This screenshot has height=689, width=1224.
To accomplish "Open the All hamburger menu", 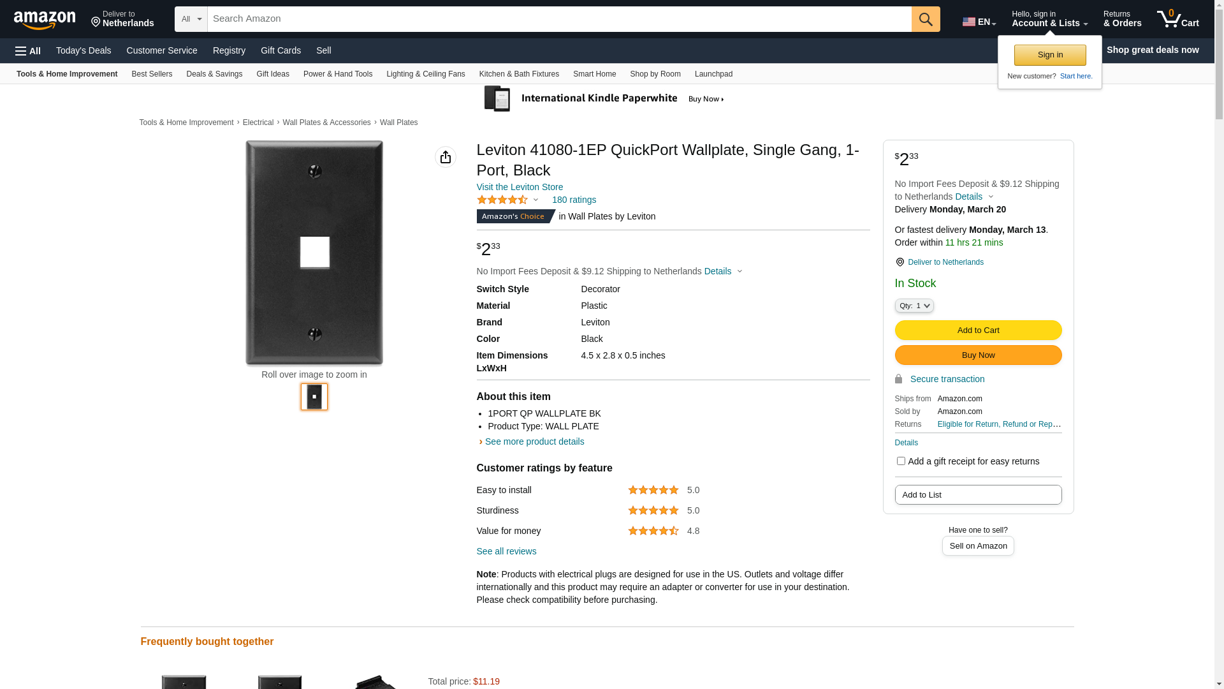I will pyautogui.click(x=28, y=50).
